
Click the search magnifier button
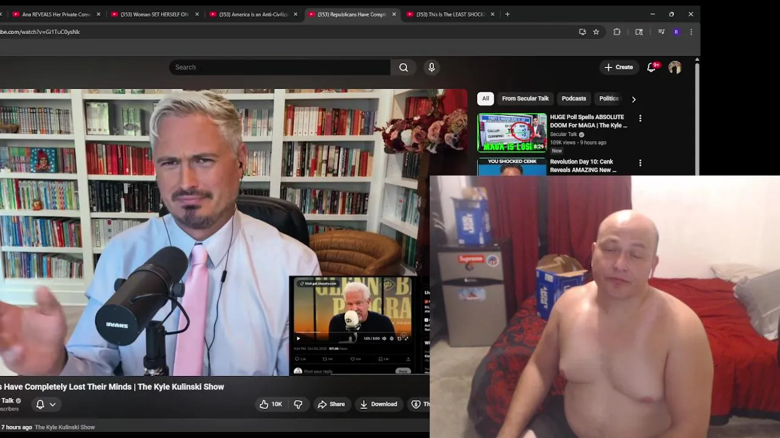[x=403, y=68]
